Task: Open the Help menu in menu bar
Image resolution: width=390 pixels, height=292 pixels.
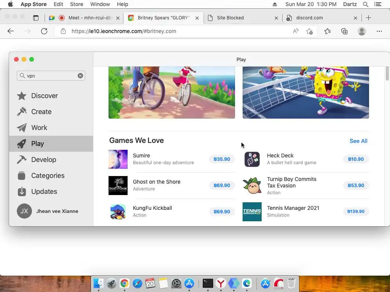Action: 122,4
